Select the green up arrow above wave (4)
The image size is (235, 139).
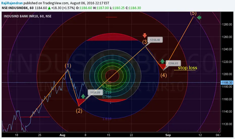coord(162,61)
